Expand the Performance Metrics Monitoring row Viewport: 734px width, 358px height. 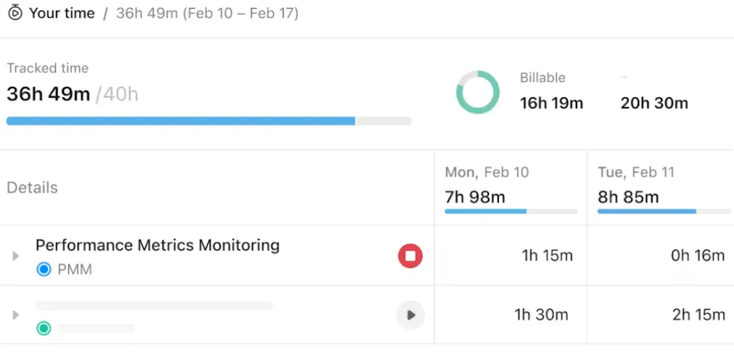(x=16, y=256)
